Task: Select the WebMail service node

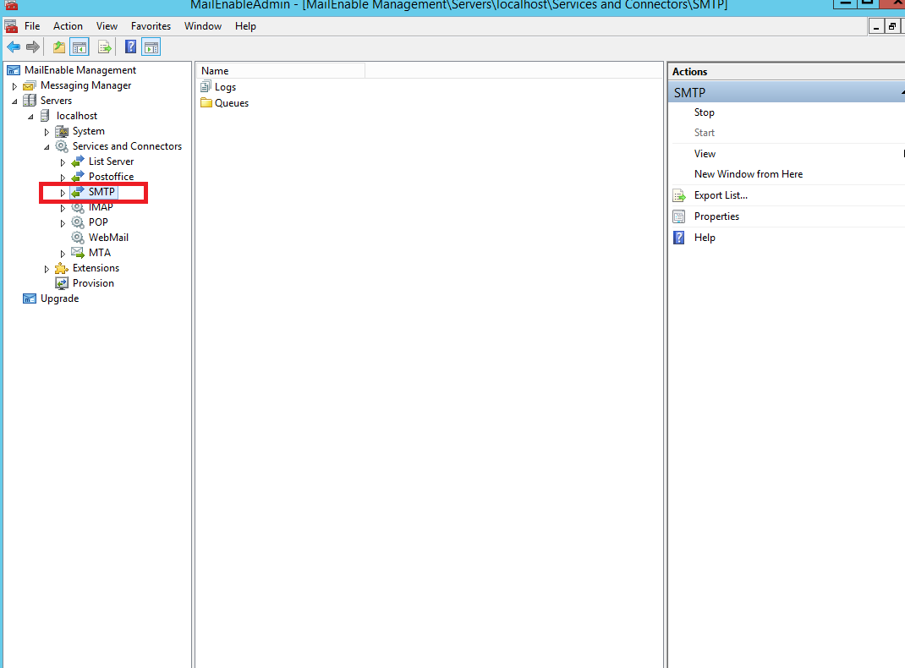Action: pyautogui.click(x=108, y=238)
